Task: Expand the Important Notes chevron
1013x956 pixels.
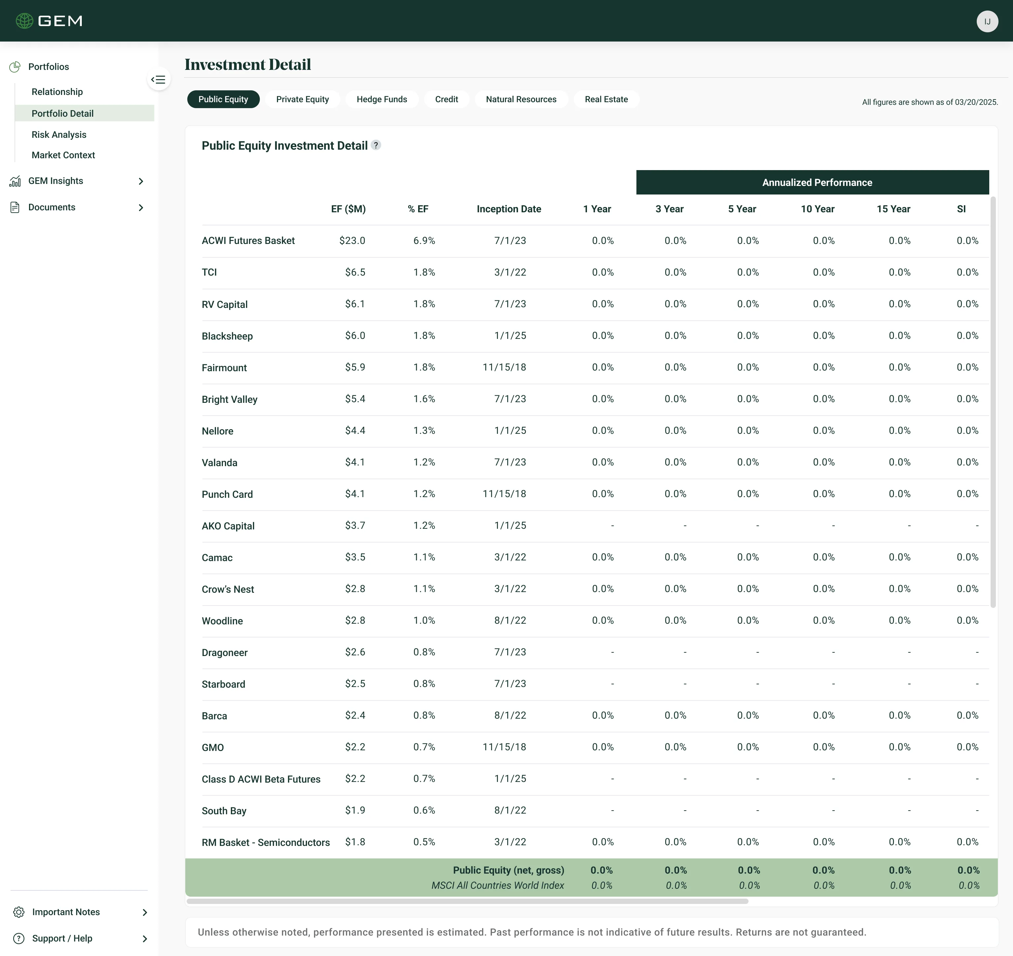Action: [x=145, y=913]
